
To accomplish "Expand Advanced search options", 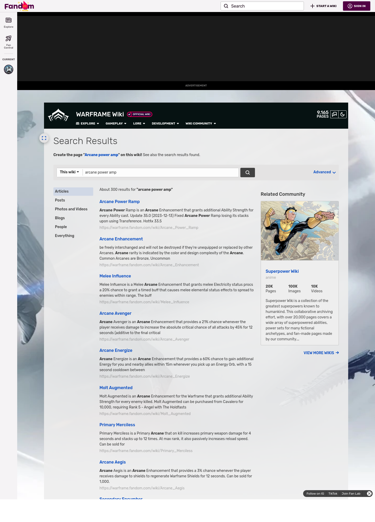I will coord(324,172).
